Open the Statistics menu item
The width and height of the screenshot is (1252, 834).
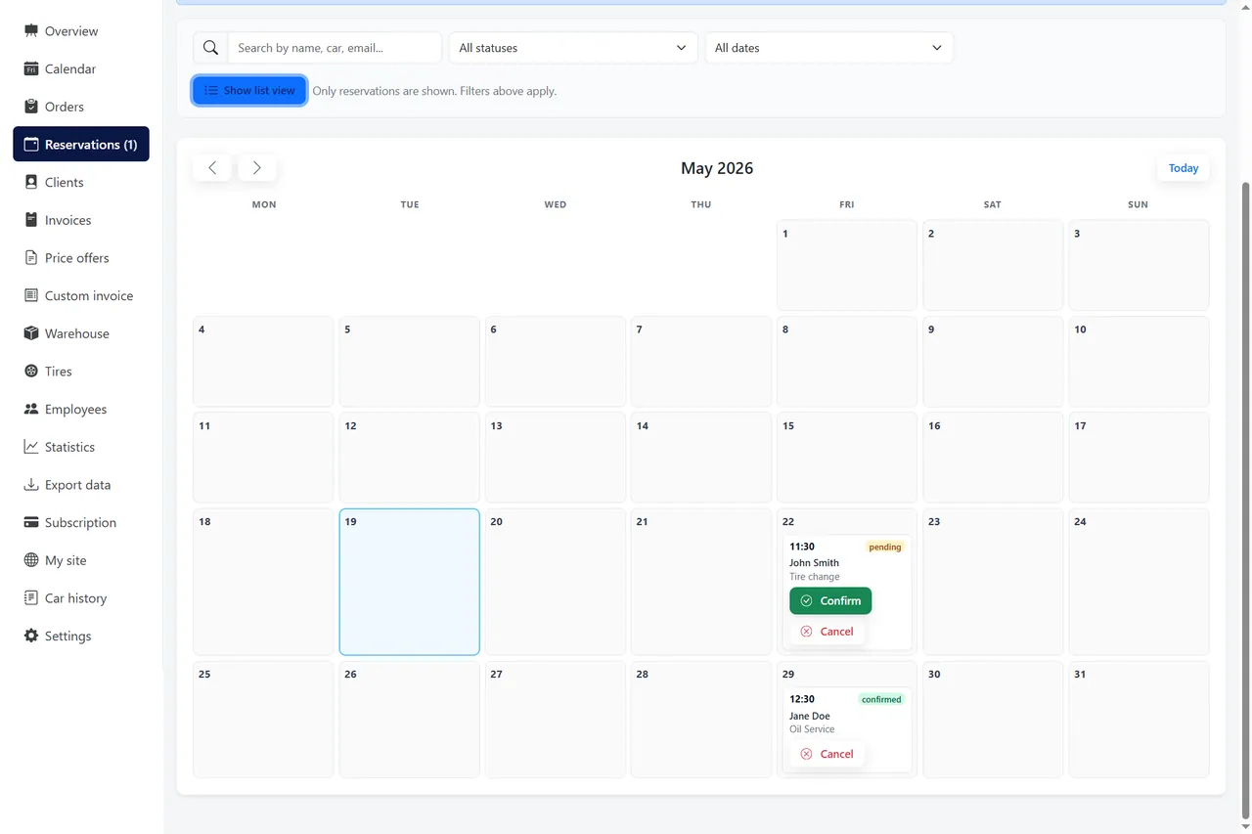(81, 447)
